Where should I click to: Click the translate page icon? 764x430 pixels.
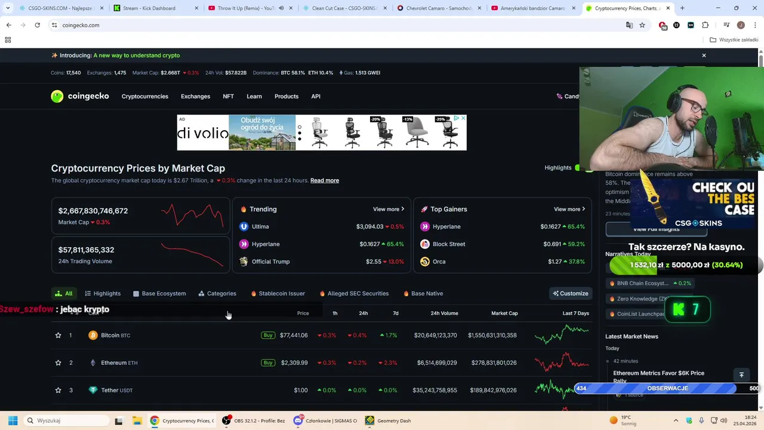629,25
